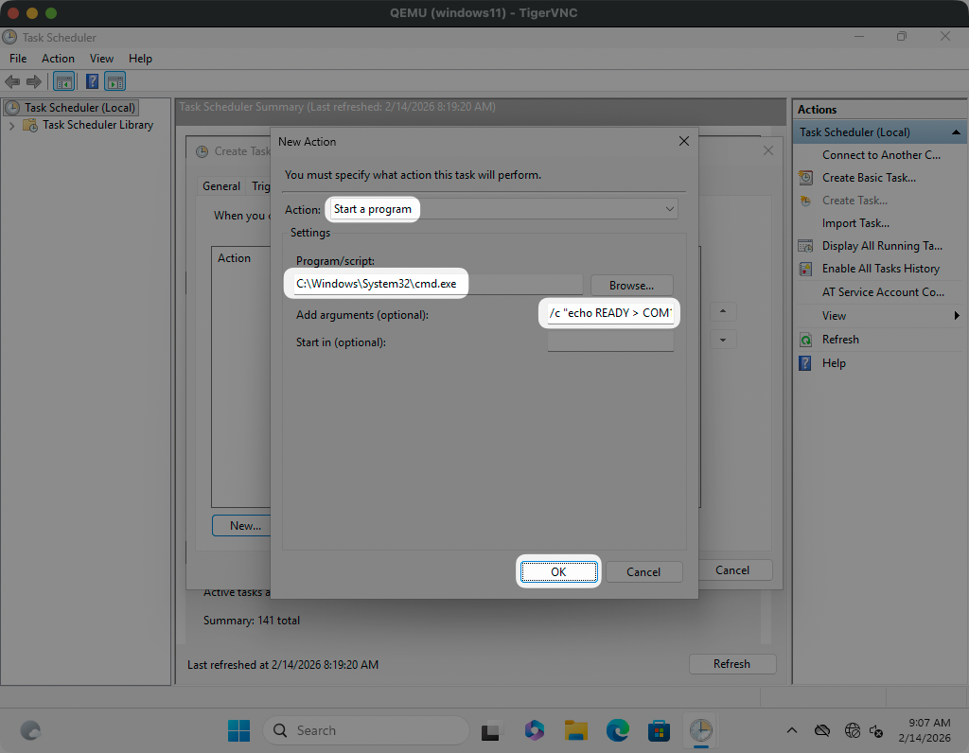Click the Program/script input field
This screenshot has width=969, height=753.
pyautogui.click(x=438, y=284)
